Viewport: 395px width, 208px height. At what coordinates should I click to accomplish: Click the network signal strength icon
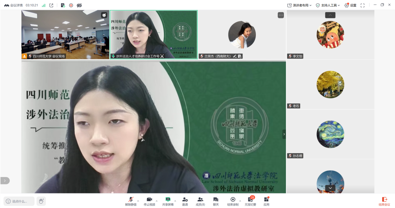(44, 5)
